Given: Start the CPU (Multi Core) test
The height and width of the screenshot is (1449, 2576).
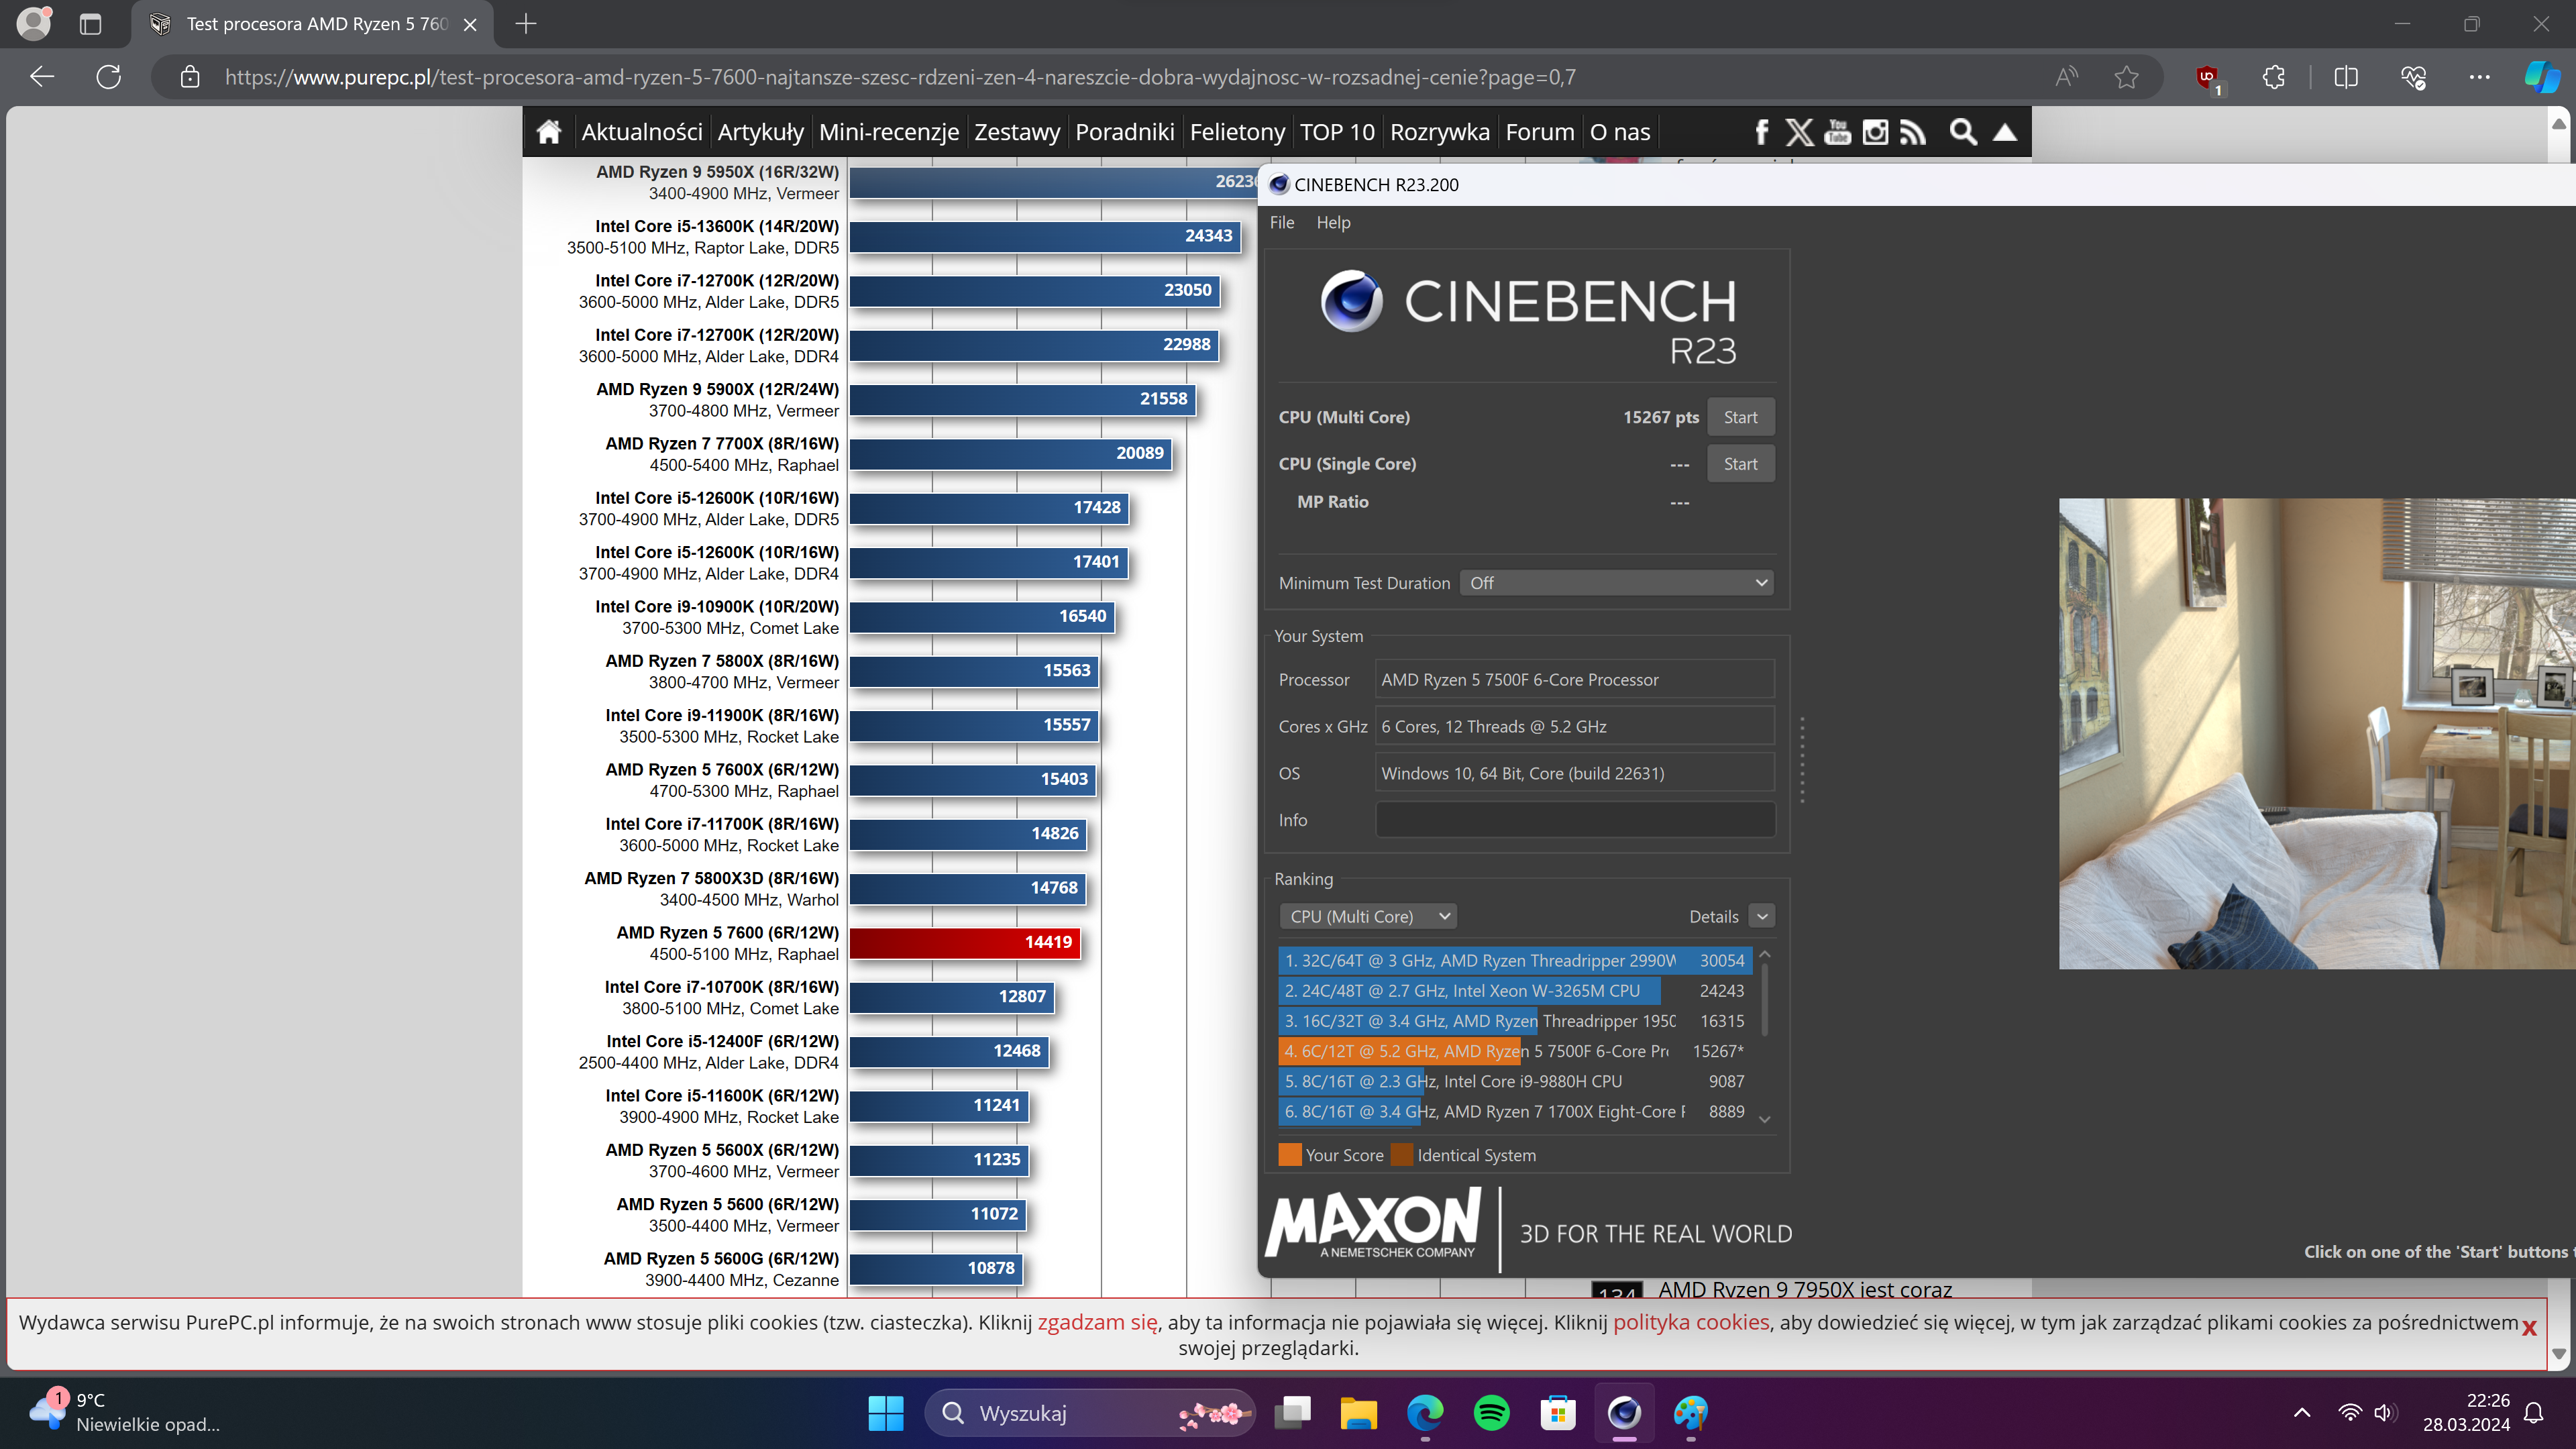Looking at the screenshot, I should click(1740, 417).
